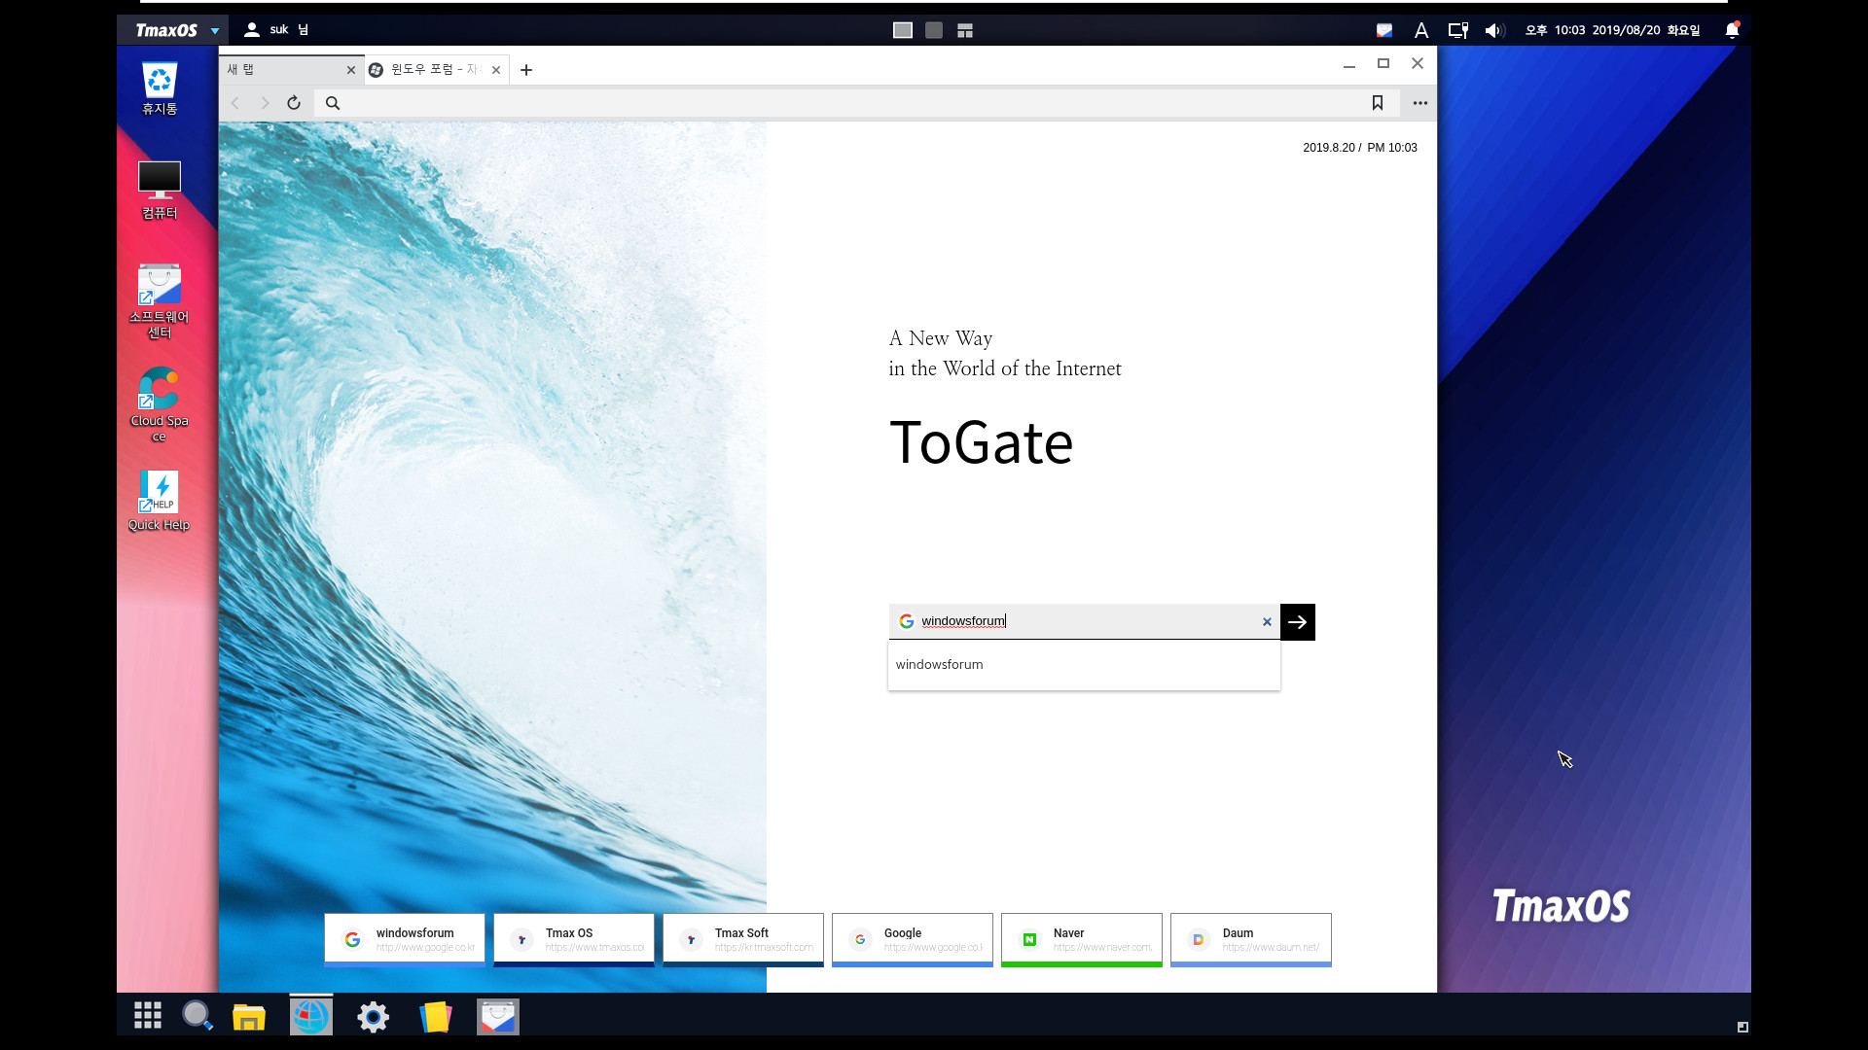Open the Naver quick link tile
1868x1050 pixels.
point(1082,939)
